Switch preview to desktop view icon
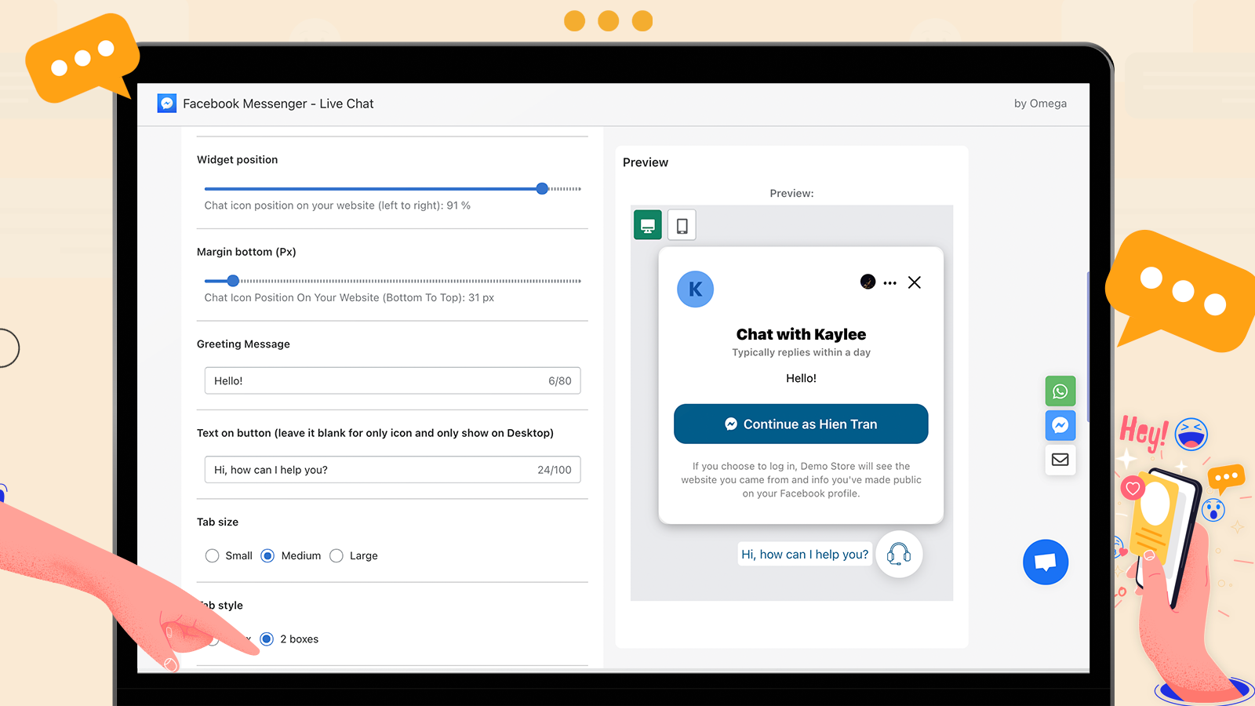 point(648,226)
